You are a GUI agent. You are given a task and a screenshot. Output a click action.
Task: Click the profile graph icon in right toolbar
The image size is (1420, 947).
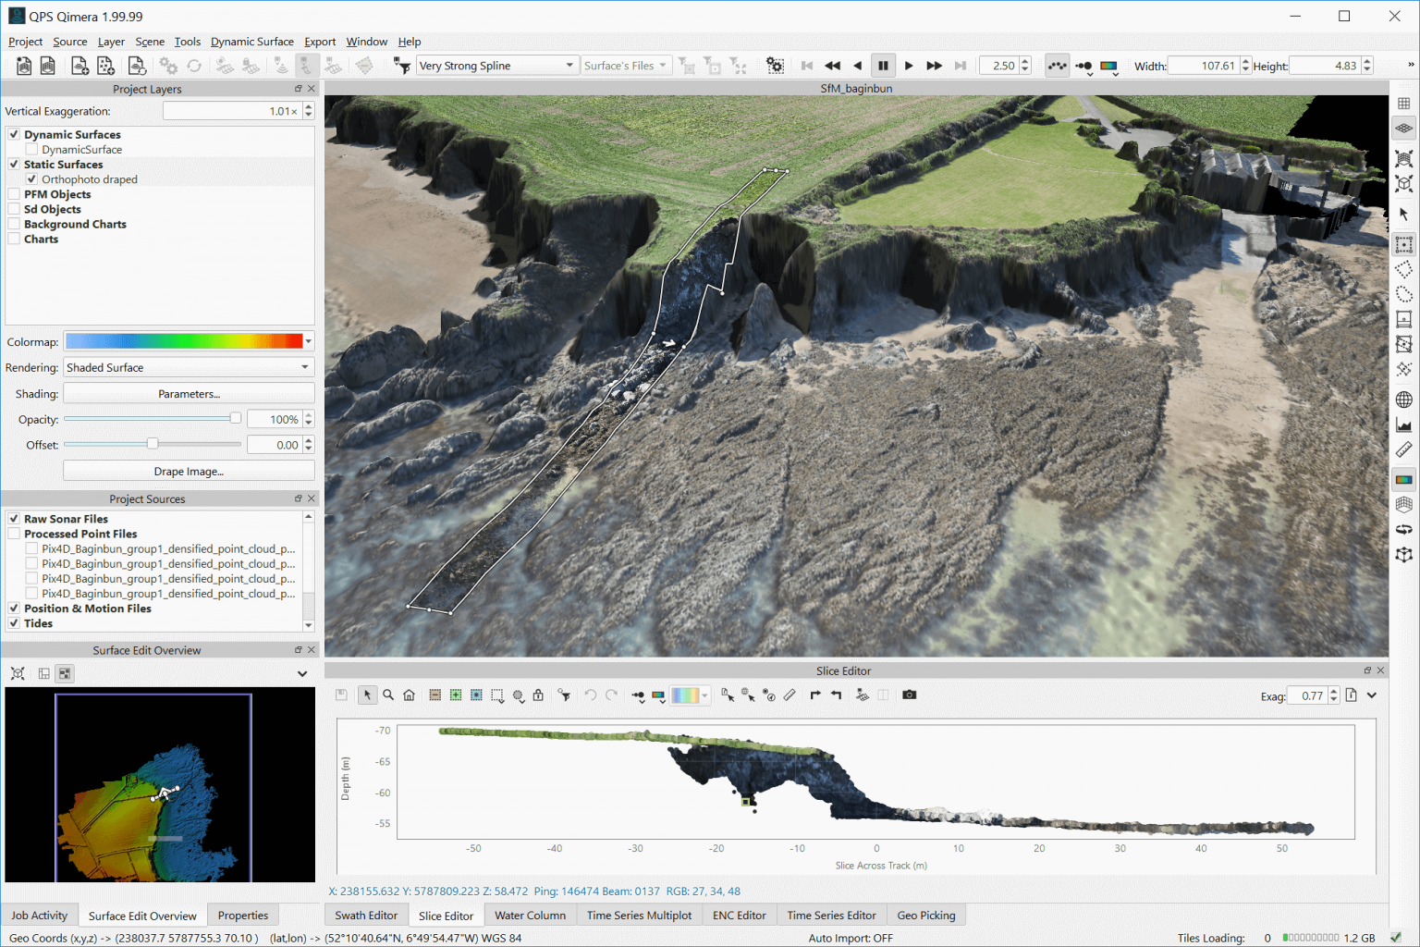point(1403,425)
